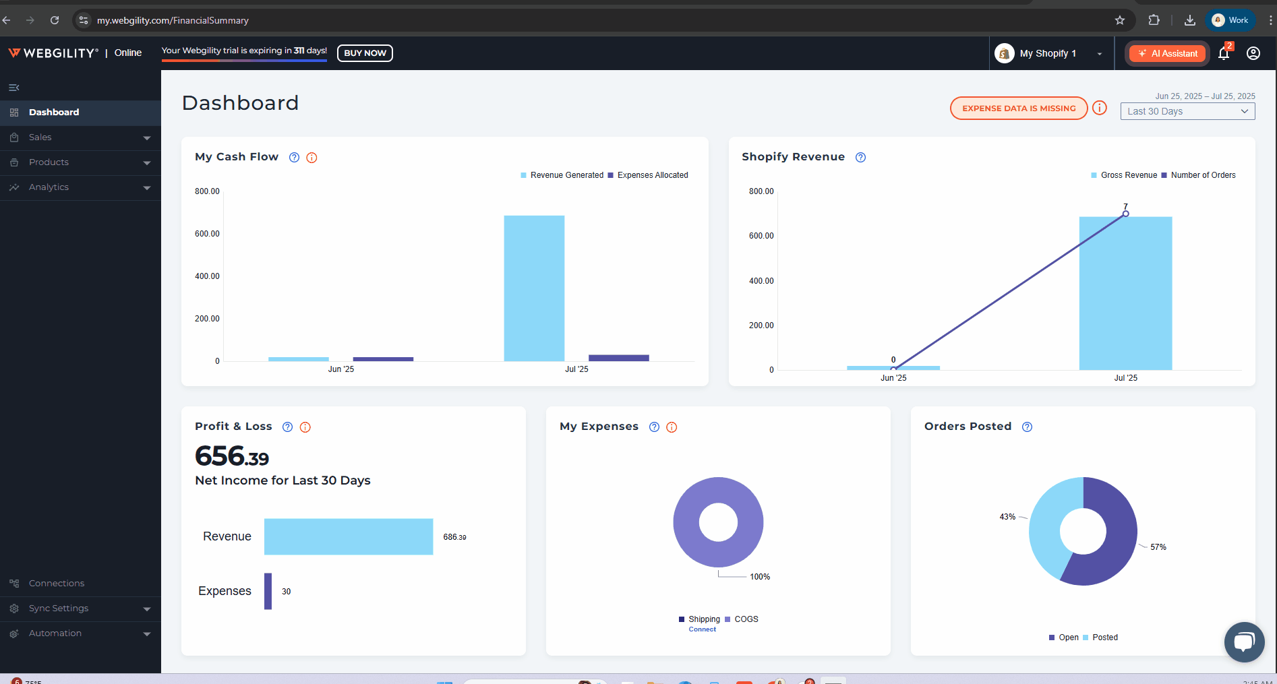
Task: Click the Connect link under Shipping
Action: [x=702, y=629]
